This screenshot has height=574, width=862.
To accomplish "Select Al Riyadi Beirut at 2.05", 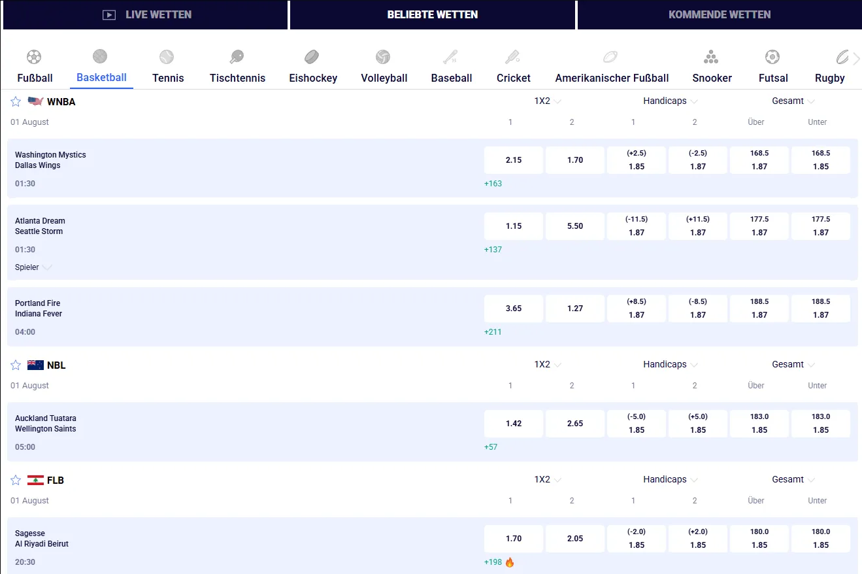I will 575,539.
